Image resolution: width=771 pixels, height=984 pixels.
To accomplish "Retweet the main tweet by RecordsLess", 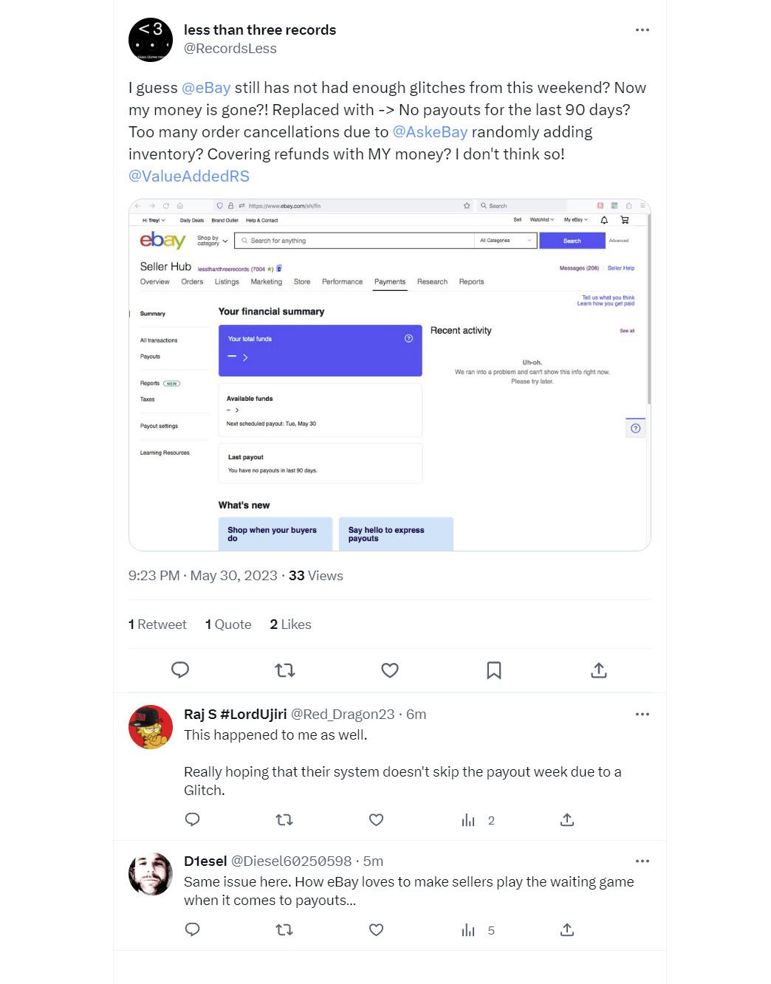I will click(x=285, y=670).
